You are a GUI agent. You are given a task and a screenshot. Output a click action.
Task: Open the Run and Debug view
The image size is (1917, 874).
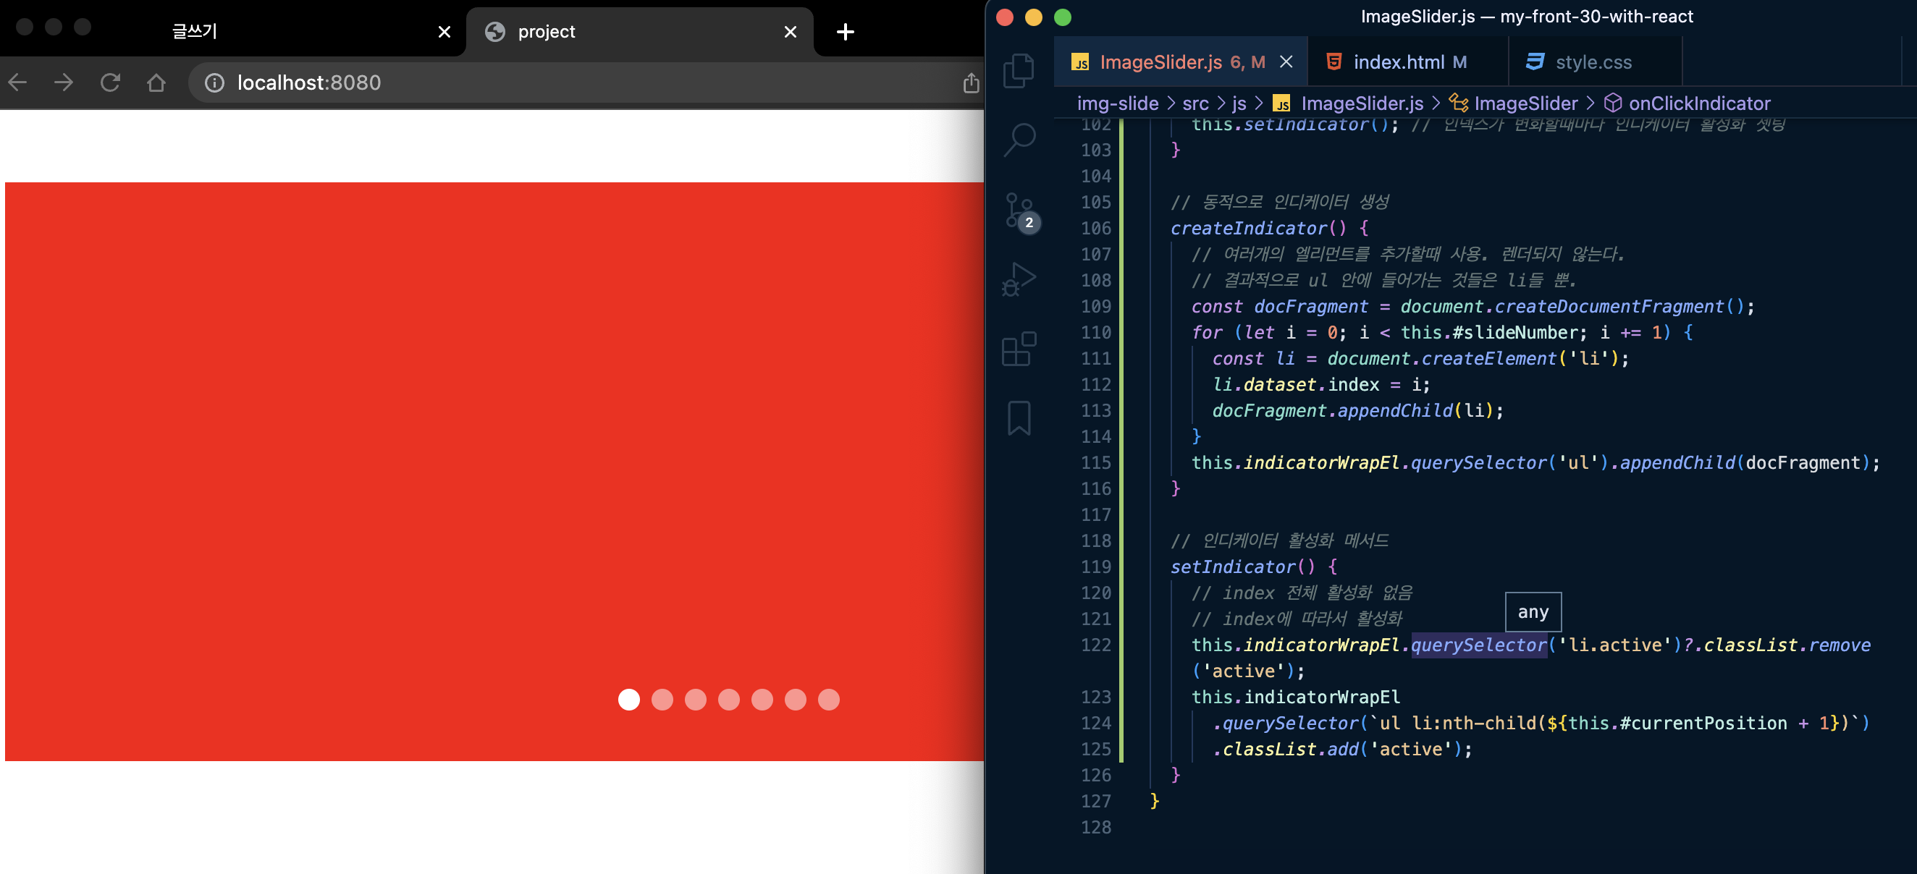(1018, 279)
